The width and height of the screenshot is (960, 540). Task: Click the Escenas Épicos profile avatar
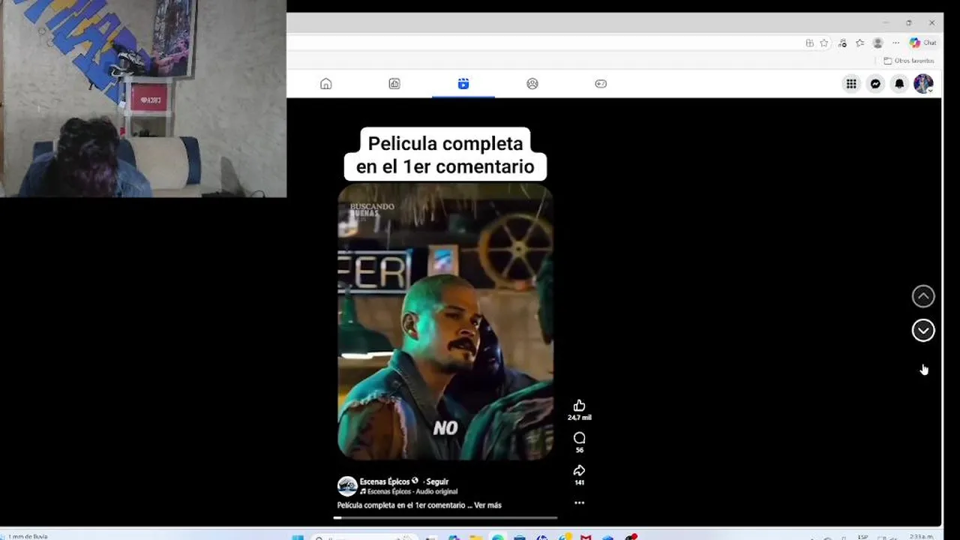tap(347, 486)
